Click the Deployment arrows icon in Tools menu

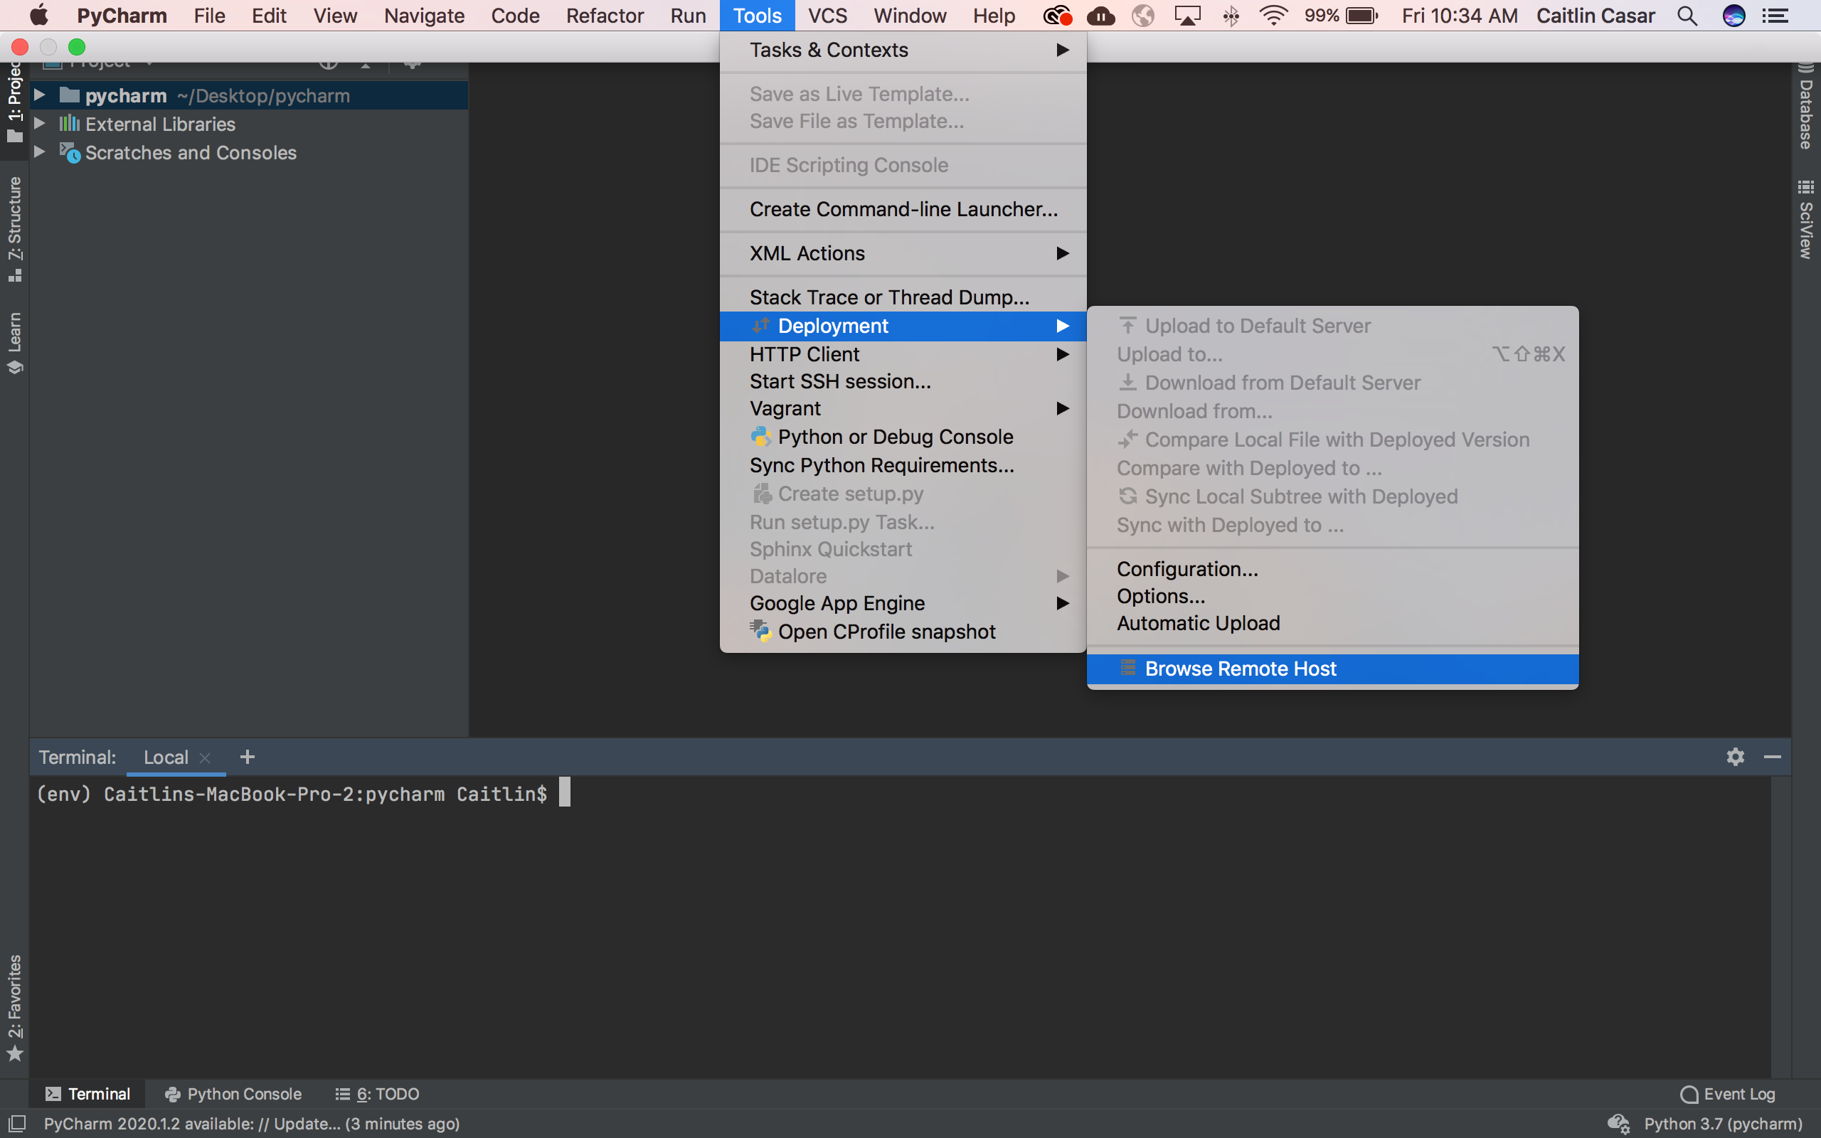coord(760,325)
